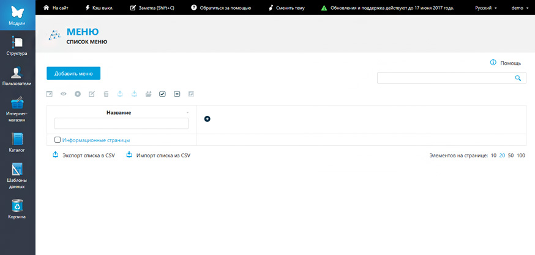Open the Каталог sidebar section
This screenshot has width=535, height=255.
[x=17, y=142]
